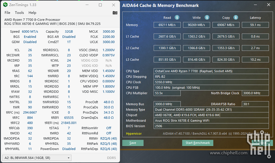Click the tREFI value 65535
The height and width of the screenshot is (163, 275).
69,118
